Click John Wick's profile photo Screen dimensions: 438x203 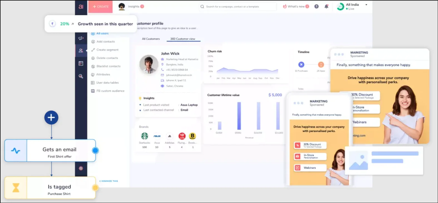click(149, 64)
